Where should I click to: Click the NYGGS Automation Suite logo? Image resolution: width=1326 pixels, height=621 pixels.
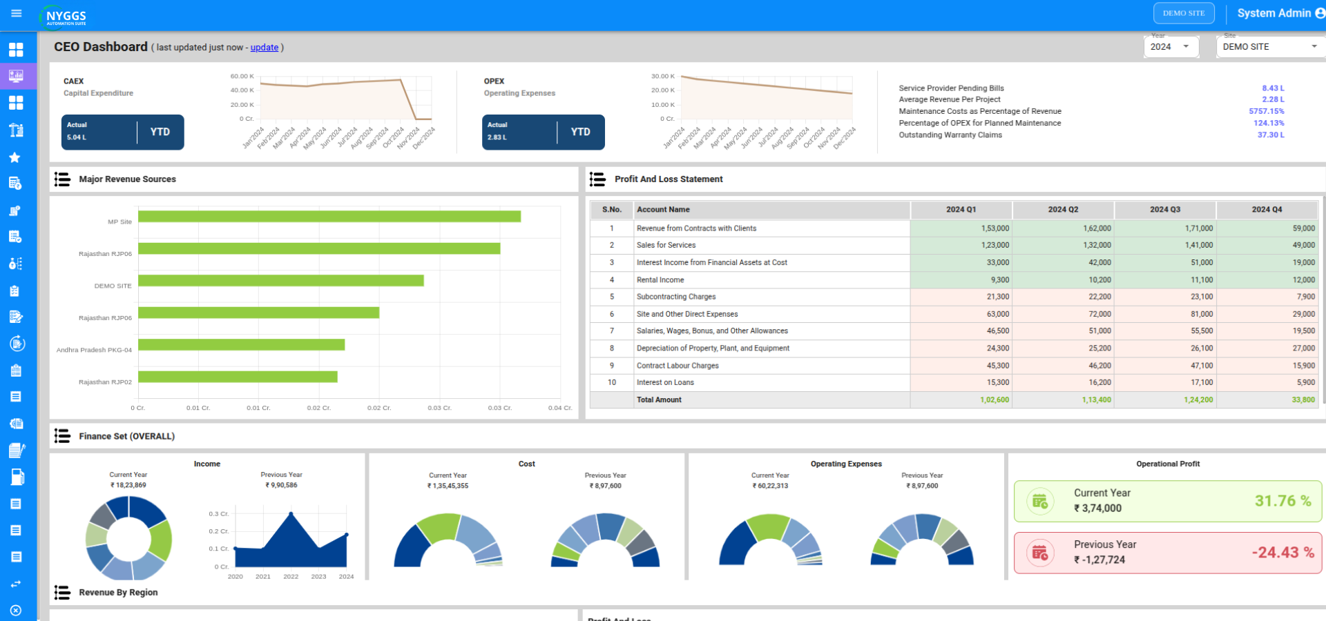[64, 16]
